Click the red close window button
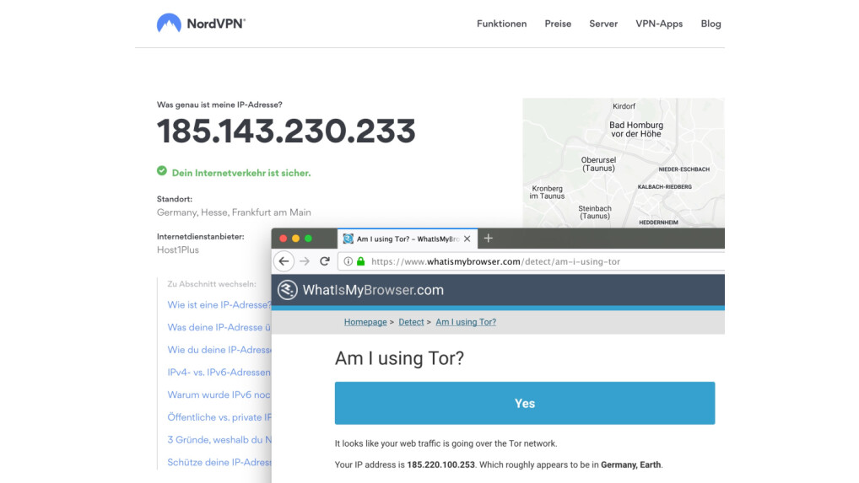The height and width of the screenshot is (483, 859). click(284, 239)
